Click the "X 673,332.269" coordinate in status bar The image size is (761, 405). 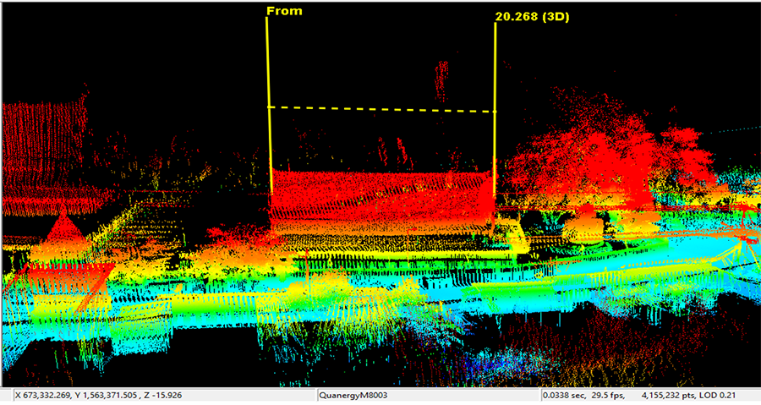[44, 396]
